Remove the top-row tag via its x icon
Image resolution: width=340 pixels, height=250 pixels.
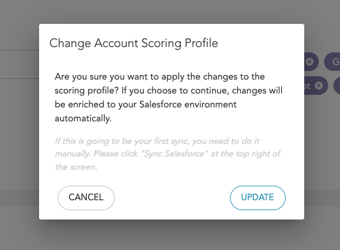[x=310, y=62]
